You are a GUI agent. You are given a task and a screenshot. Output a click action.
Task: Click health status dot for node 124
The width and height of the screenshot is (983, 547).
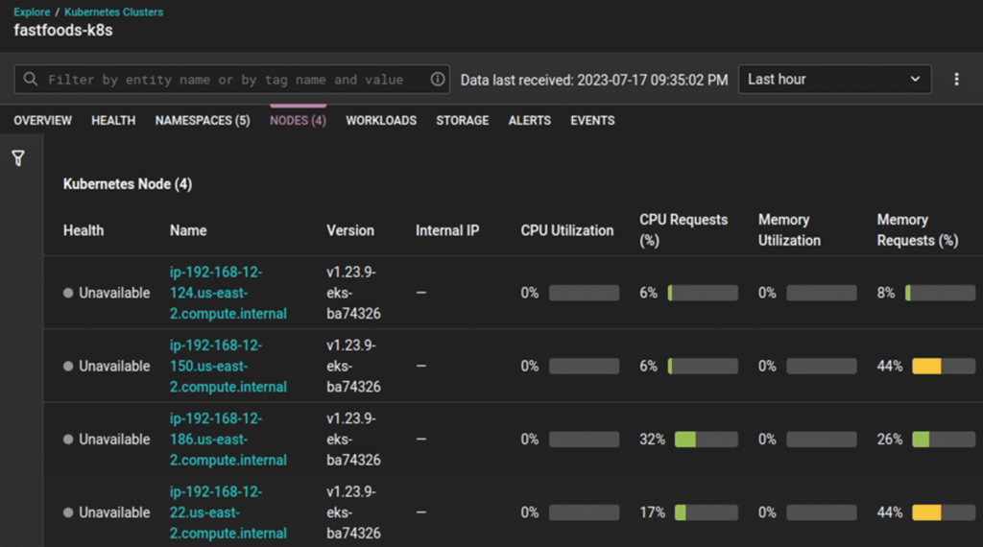pyautogui.click(x=68, y=293)
